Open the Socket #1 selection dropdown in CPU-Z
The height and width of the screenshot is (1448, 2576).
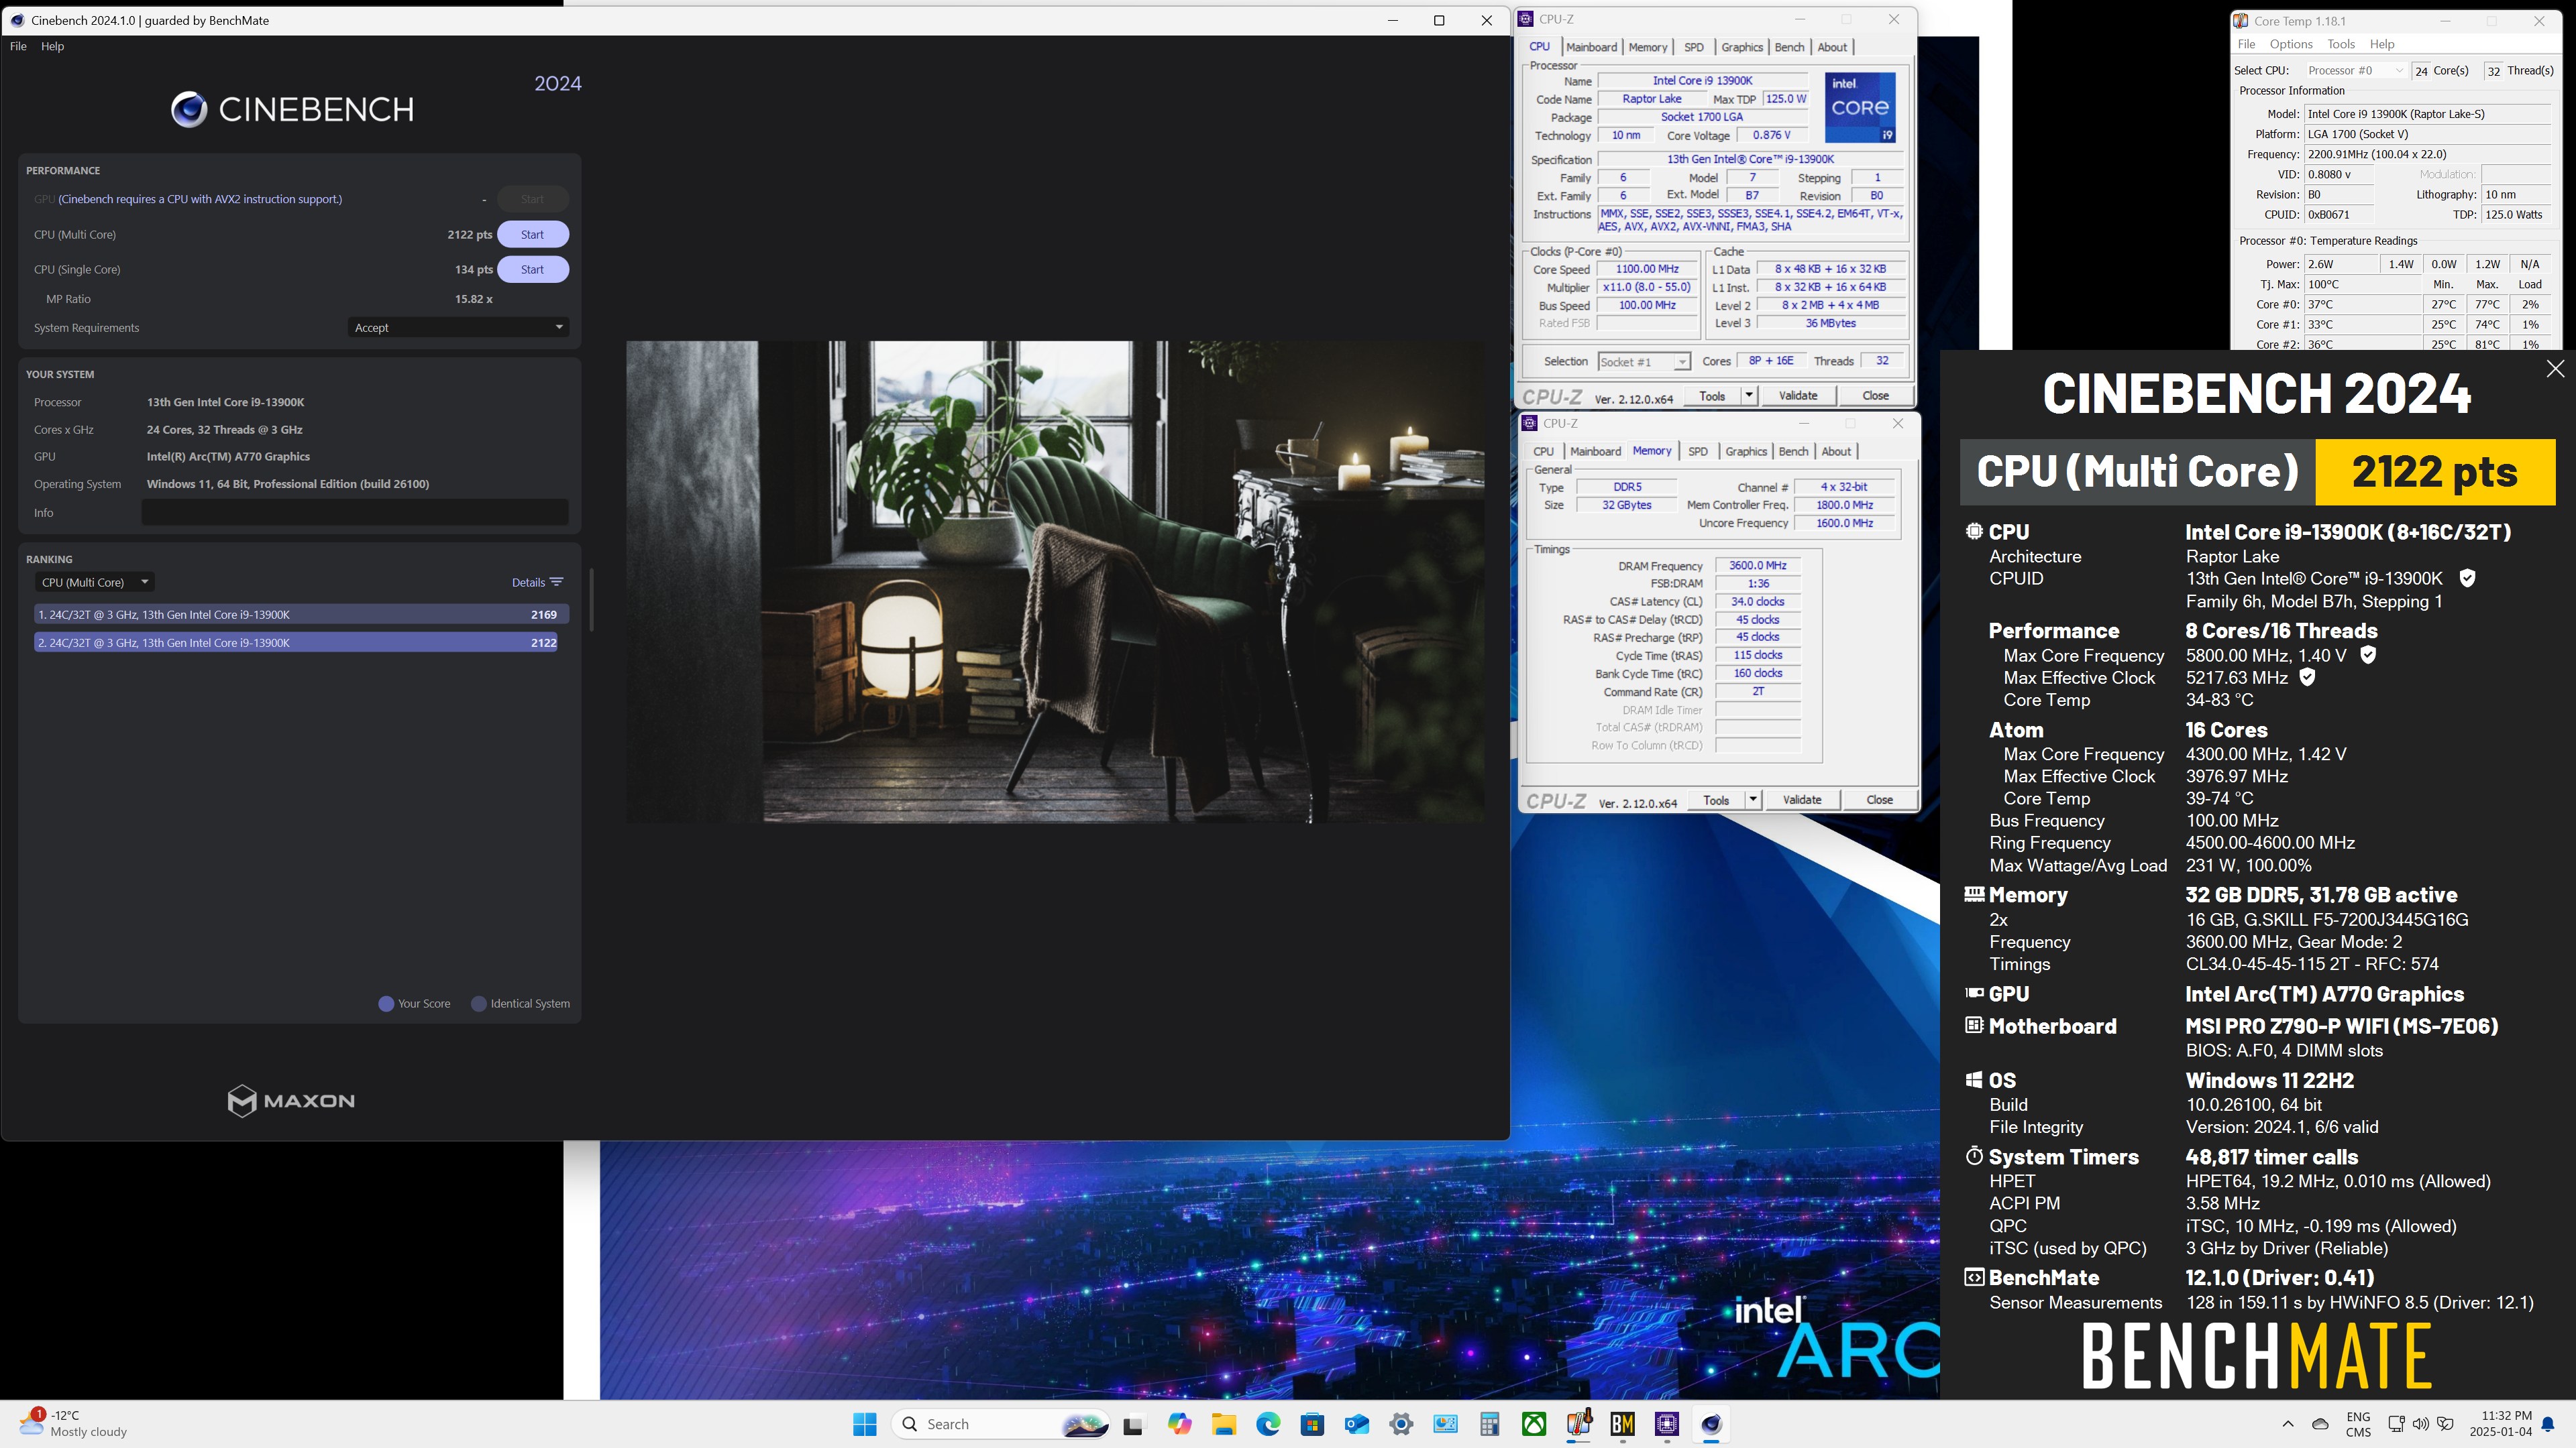pos(1644,362)
